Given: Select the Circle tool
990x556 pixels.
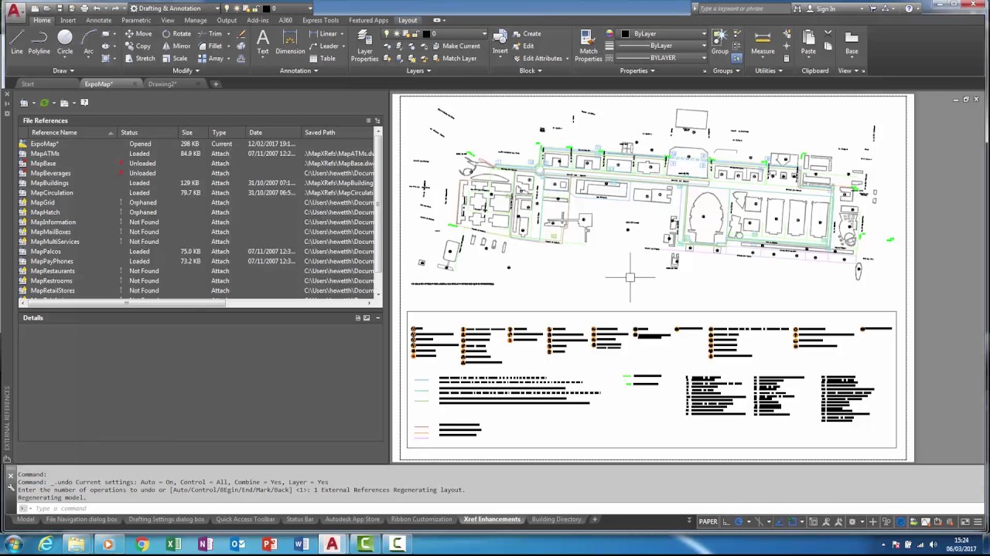Looking at the screenshot, I should tap(65, 42).
